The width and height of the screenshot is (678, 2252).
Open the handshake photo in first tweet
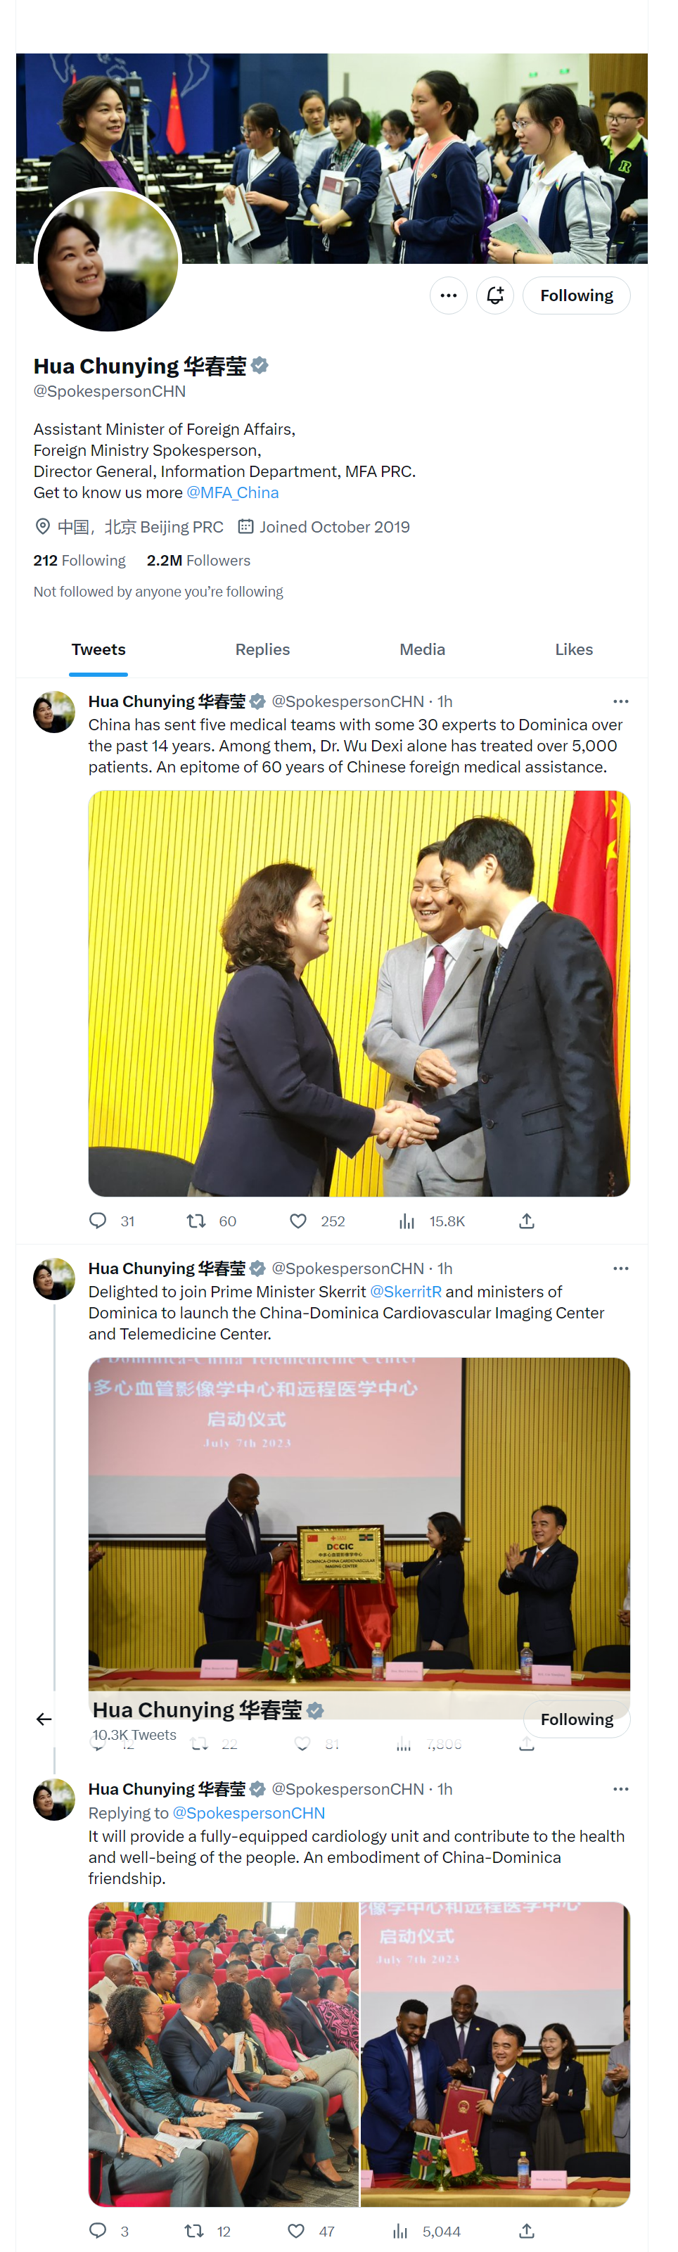[x=358, y=993]
